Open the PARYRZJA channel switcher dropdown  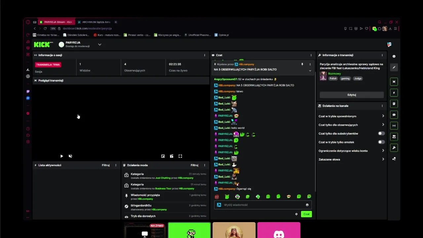pyautogui.click(x=99, y=44)
